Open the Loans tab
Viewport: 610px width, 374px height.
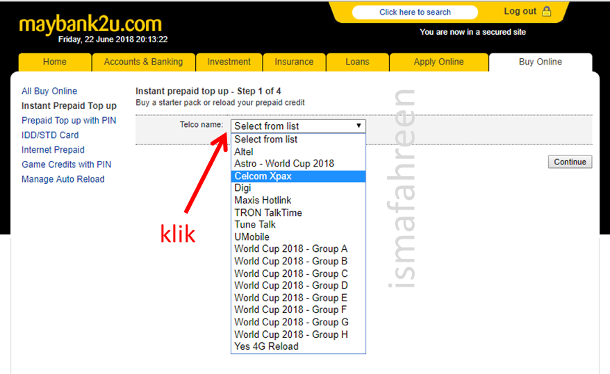tap(358, 62)
